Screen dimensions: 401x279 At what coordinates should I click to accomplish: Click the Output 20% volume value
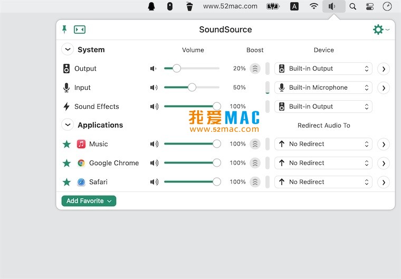[240, 69]
